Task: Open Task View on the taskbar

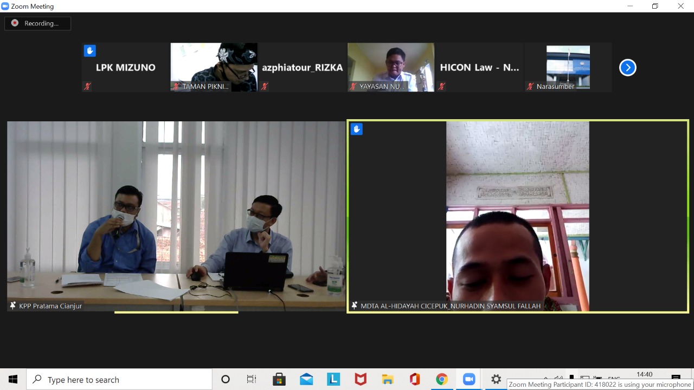Action: pyautogui.click(x=252, y=379)
